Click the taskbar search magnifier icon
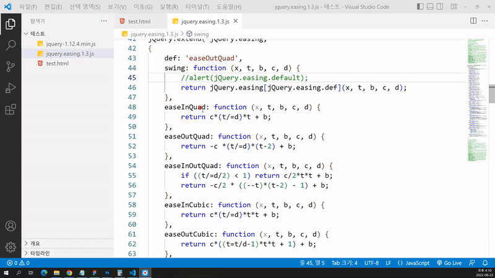Screen dimensions: 495x278 click(x=19, y=272)
